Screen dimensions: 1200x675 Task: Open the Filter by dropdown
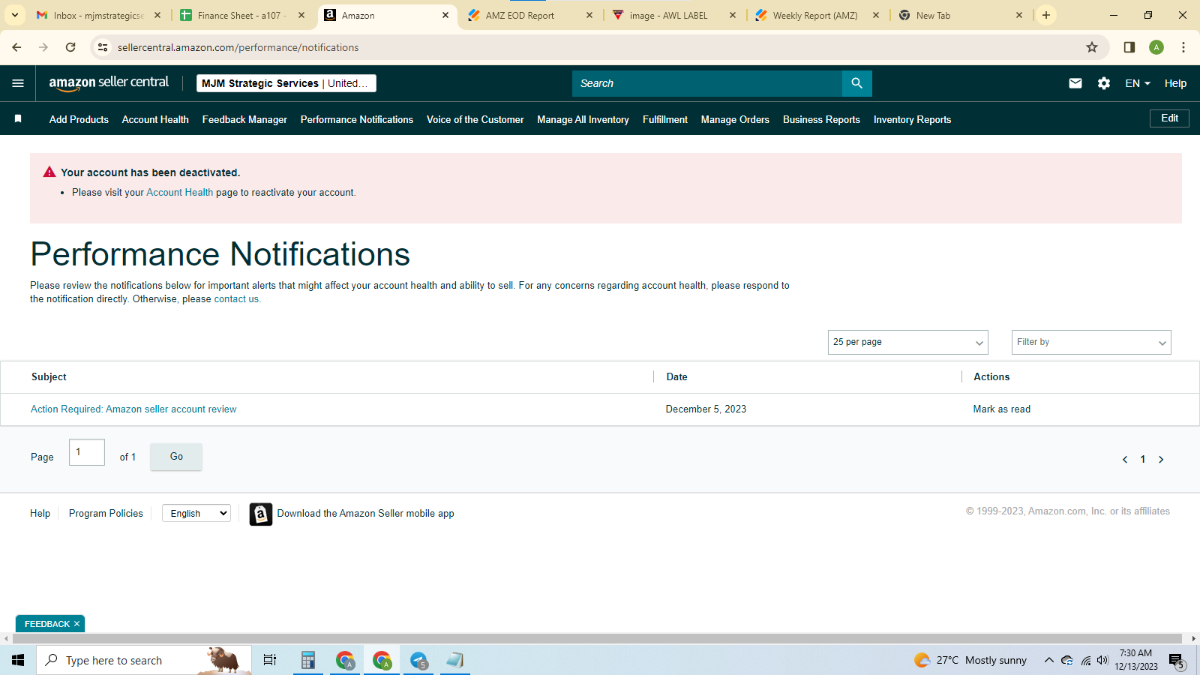[1091, 342]
